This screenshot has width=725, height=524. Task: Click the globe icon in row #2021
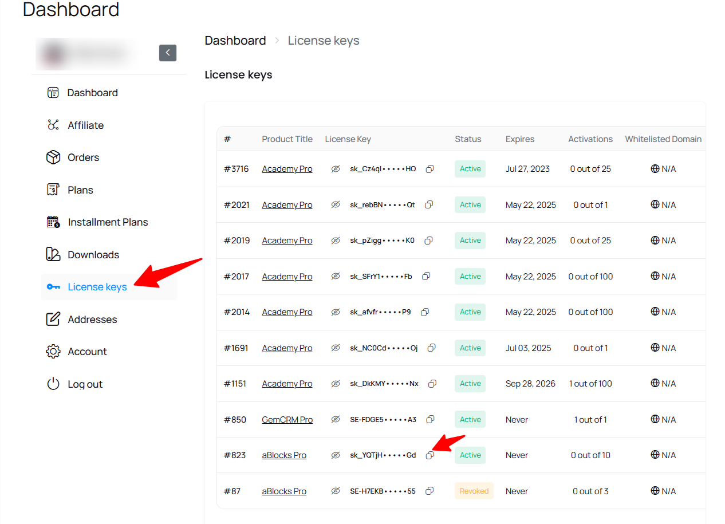tap(655, 205)
